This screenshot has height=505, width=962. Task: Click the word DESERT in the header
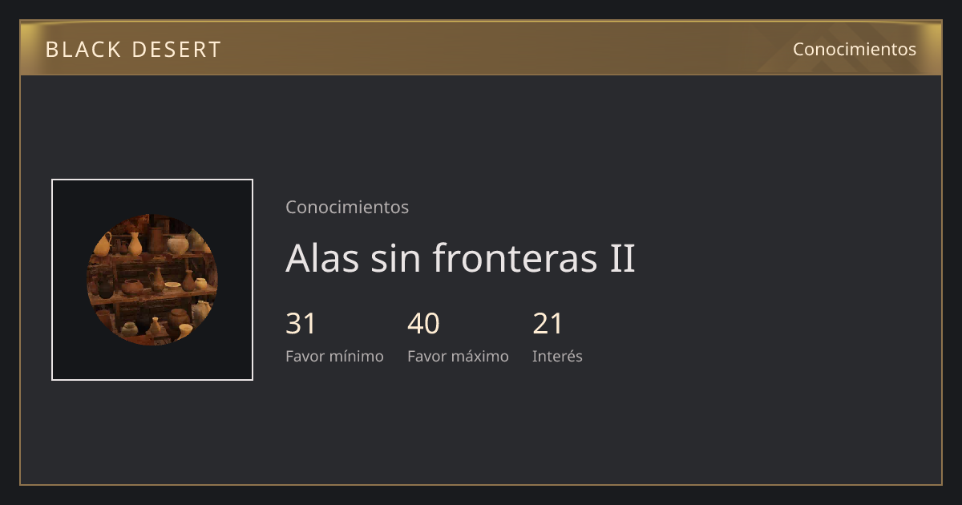pos(176,50)
